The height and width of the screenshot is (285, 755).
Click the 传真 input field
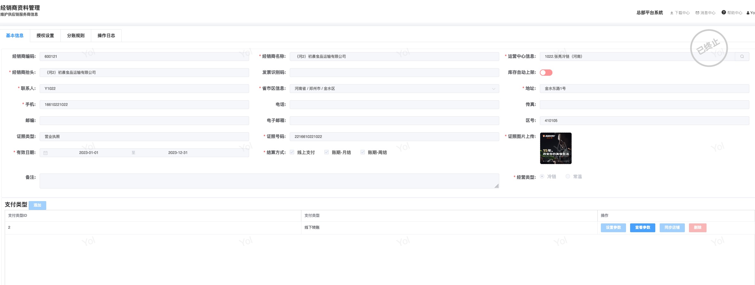click(x=645, y=105)
